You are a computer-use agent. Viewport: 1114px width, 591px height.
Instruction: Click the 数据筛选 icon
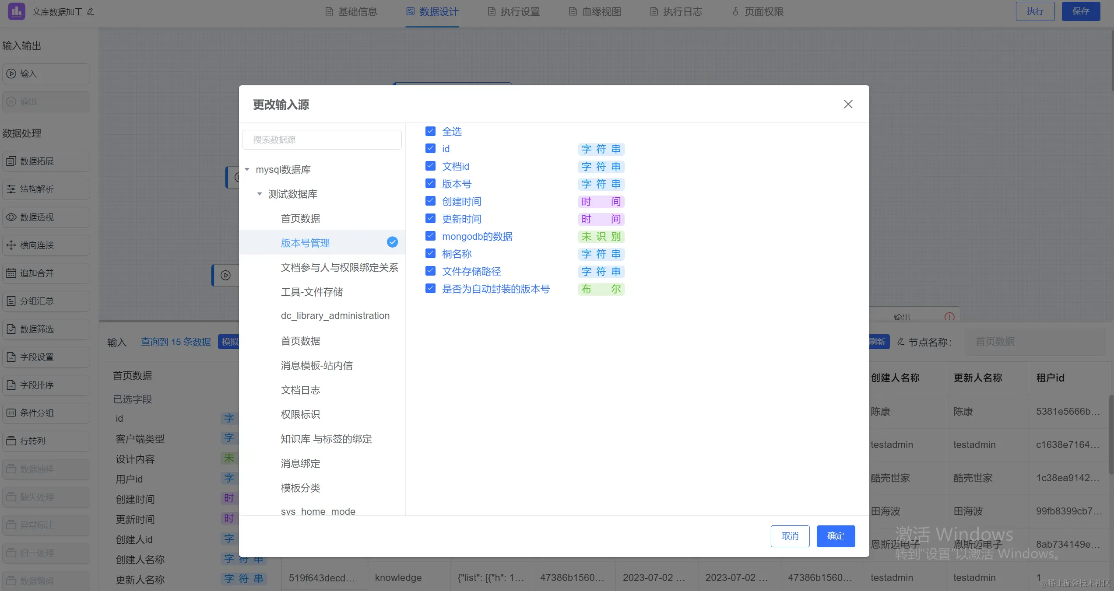[x=11, y=329]
